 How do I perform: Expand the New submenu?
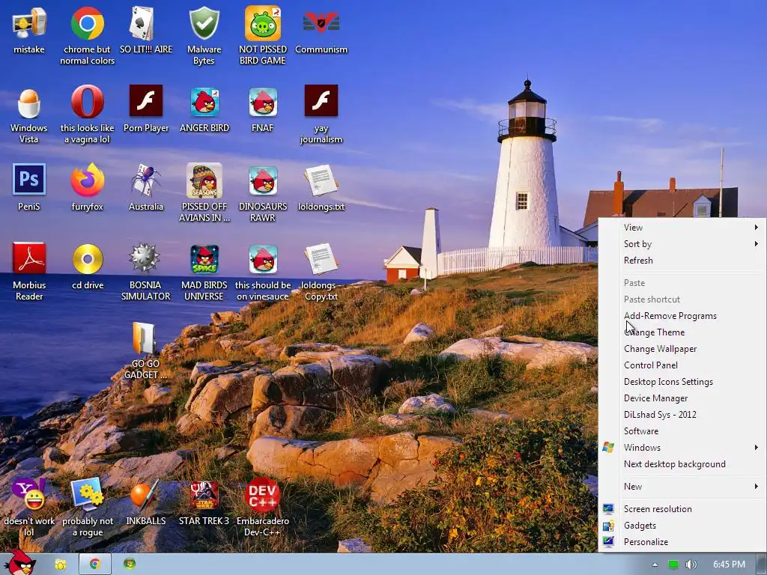682,487
